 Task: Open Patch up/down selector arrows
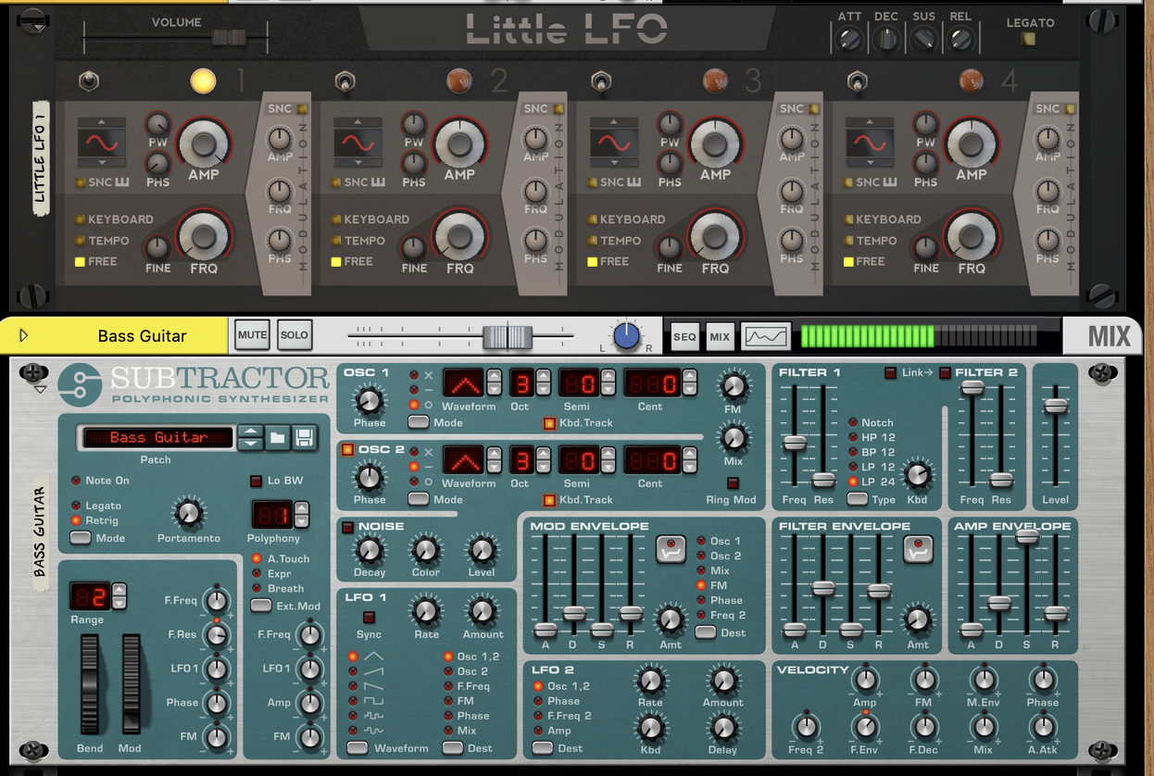(250, 438)
